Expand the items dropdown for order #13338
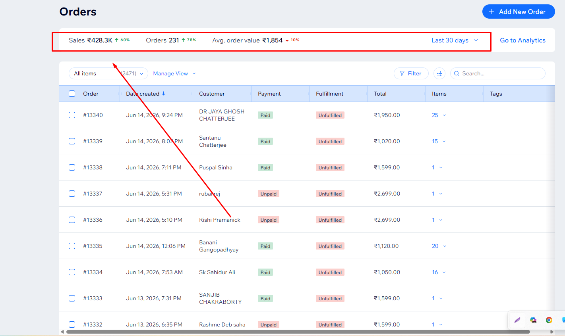 tap(437, 167)
